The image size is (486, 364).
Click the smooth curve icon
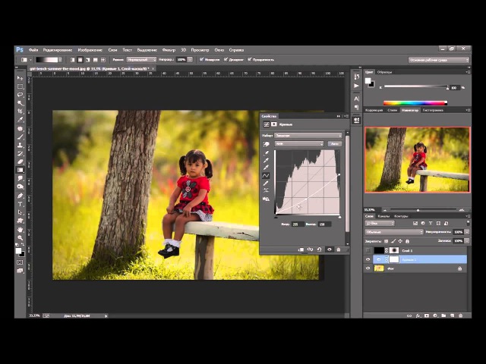click(x=266, y=190)
